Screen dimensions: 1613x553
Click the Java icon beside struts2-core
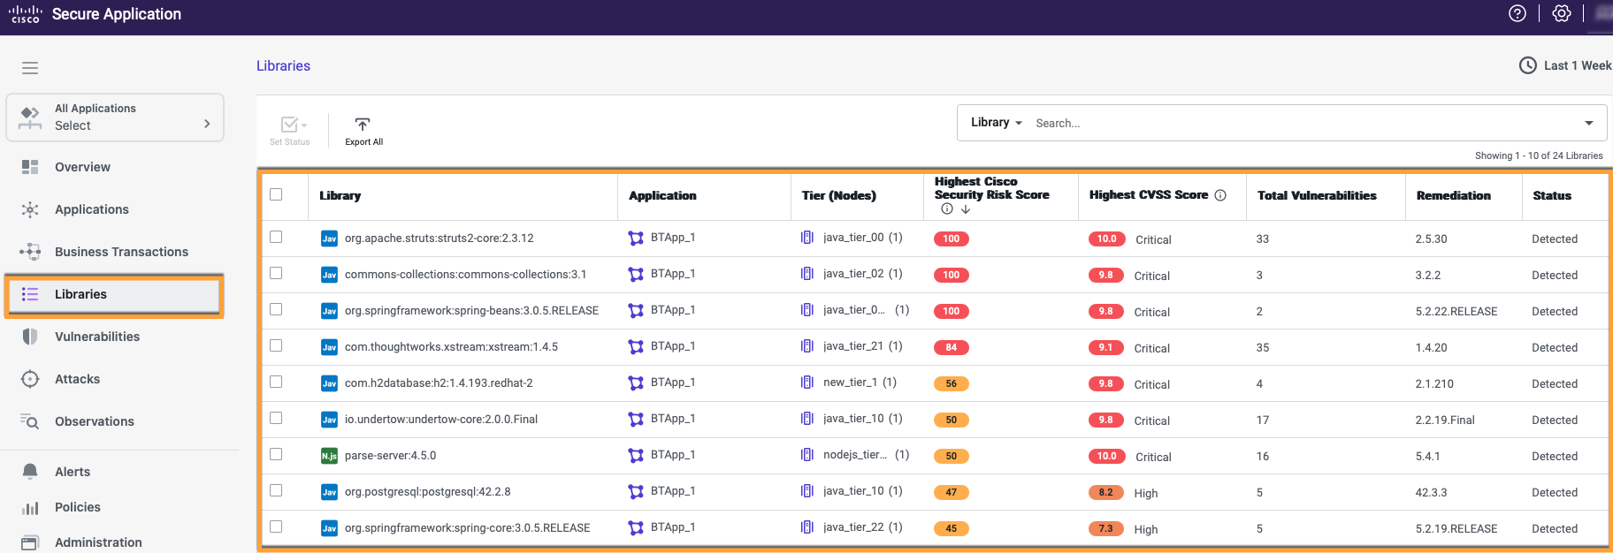pos(329,239)
